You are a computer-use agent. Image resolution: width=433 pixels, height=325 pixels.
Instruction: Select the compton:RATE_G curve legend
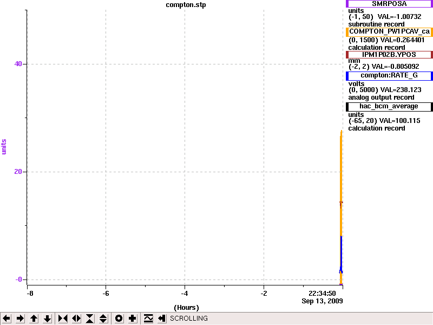click(x=389, y=75)
